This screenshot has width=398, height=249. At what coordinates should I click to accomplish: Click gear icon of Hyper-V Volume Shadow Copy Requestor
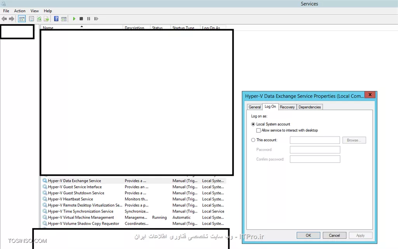click(x=45, y=223)
